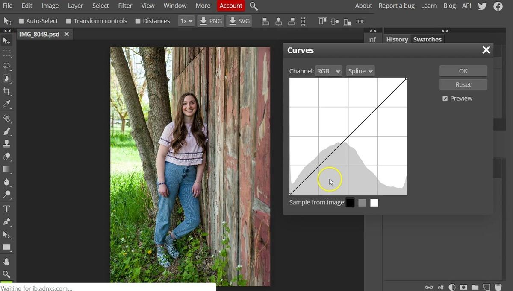Select the Blur tool
Image resolution: width=513 pixels, height=291 pixels.
pyautogui.click(x=7, y=182)
